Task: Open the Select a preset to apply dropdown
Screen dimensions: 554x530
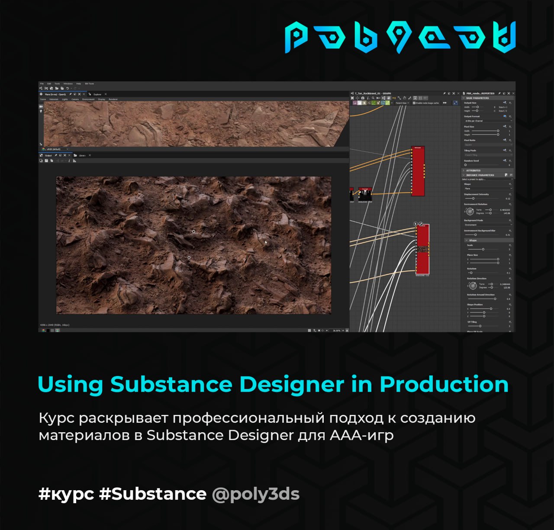Action: (487, 179)
